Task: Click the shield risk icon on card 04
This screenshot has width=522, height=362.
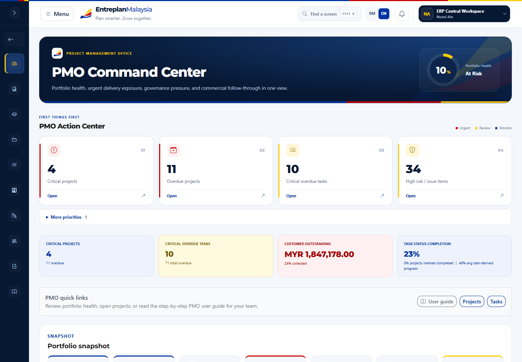Action: tap(412, 150)
